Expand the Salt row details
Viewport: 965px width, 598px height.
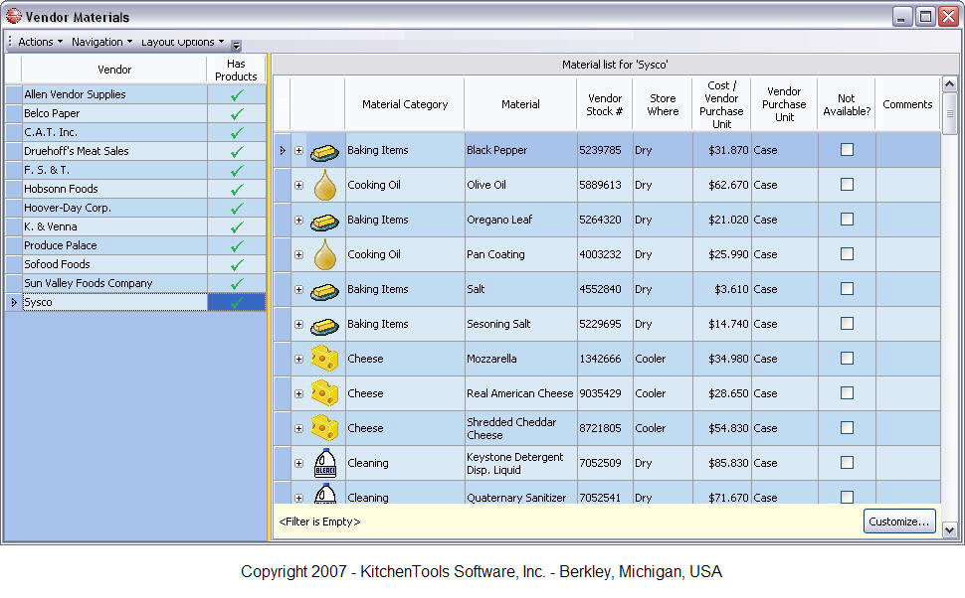coord(299,289)
